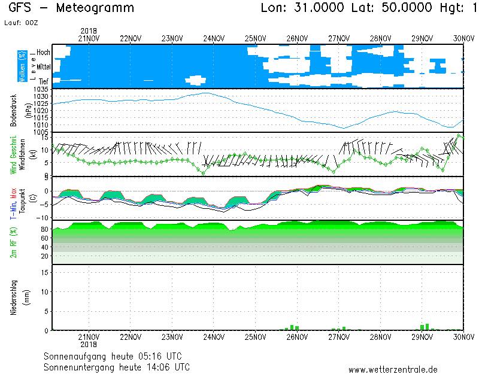This screenshot has width=479, height=374.
Task: Select the Tief cloud level label
Action: (44, 81)
